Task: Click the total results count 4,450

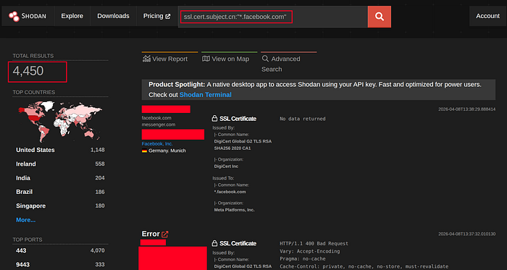Action: coord(28,71)
